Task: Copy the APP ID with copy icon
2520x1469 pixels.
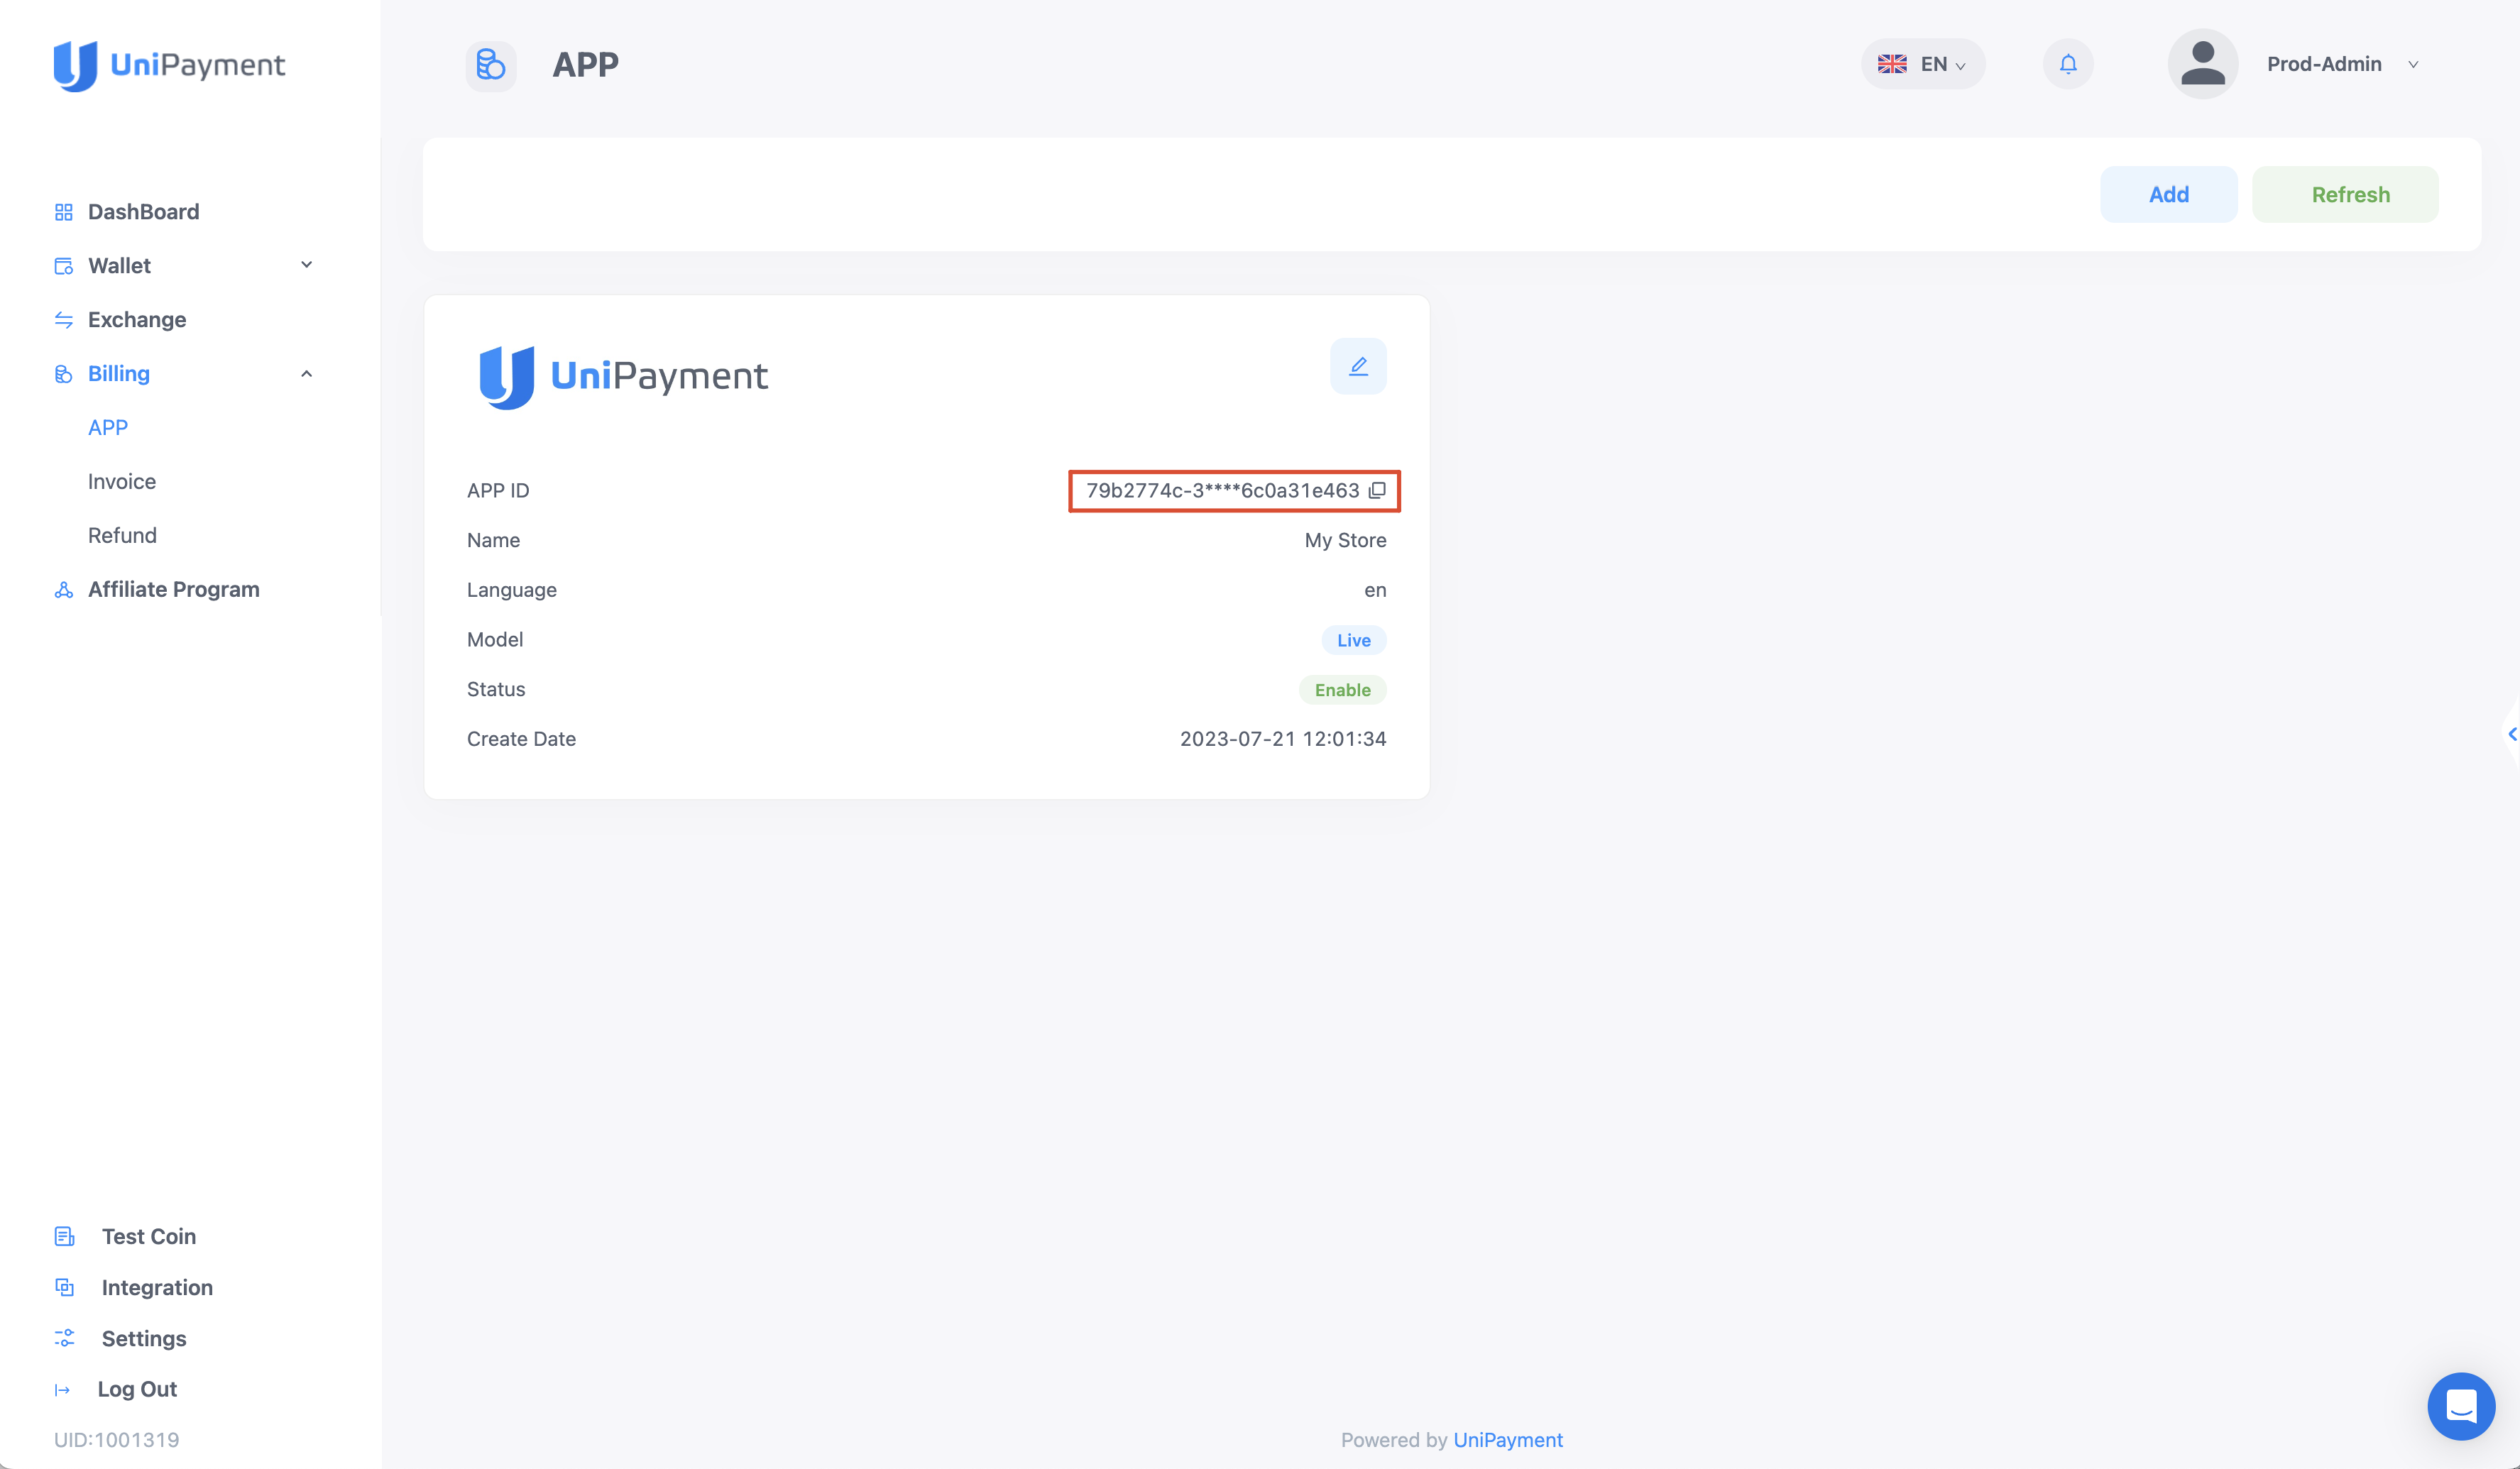Action: point(1377,490)
